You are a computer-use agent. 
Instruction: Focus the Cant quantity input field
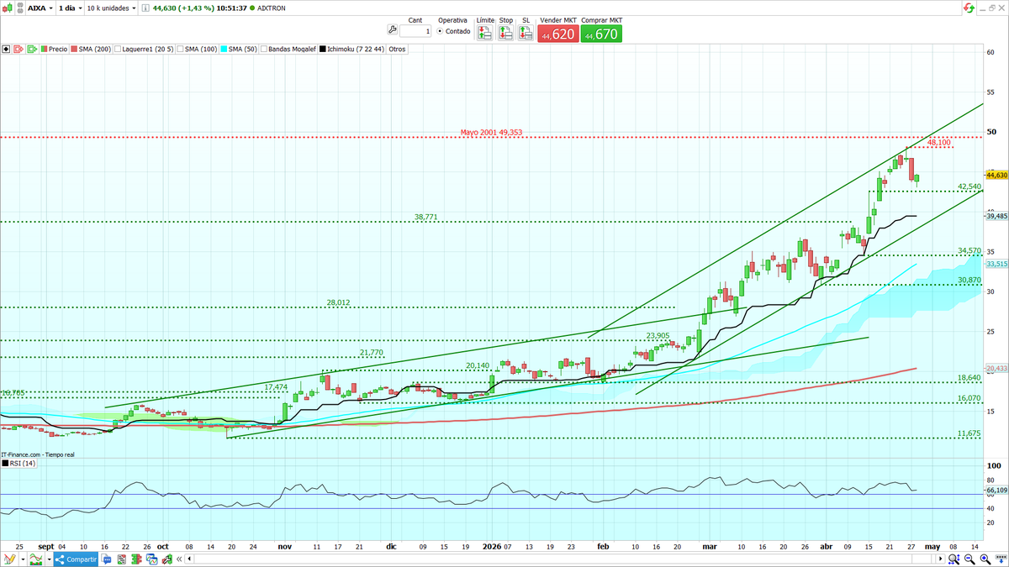[415, 31]
